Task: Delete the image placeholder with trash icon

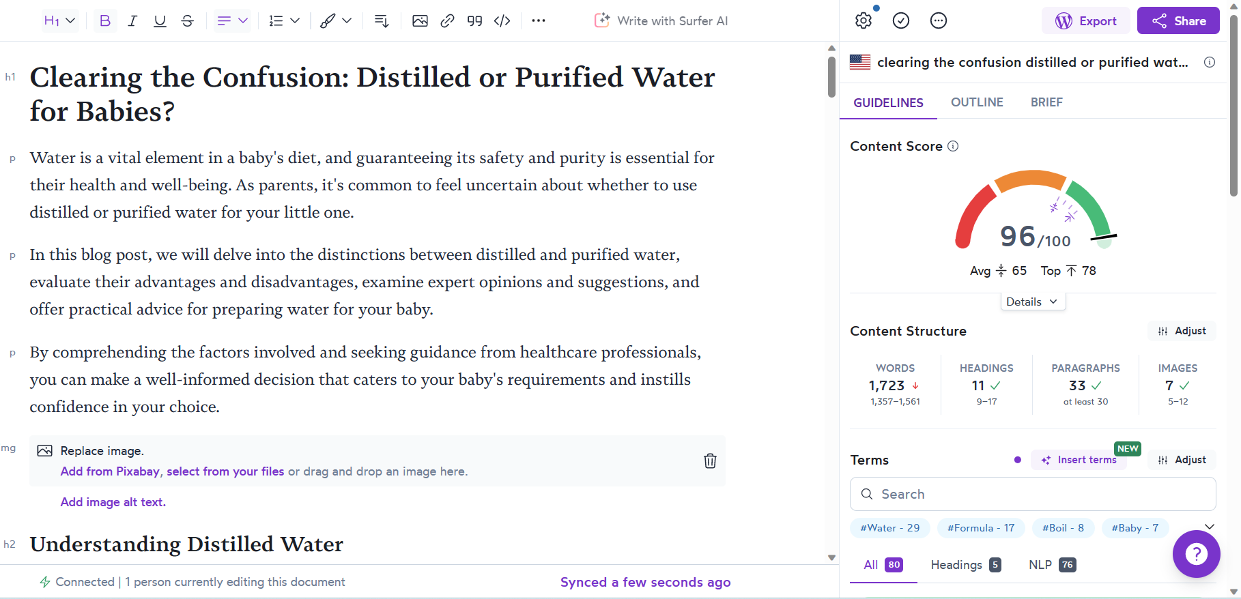Action: [x=710, y=461]
